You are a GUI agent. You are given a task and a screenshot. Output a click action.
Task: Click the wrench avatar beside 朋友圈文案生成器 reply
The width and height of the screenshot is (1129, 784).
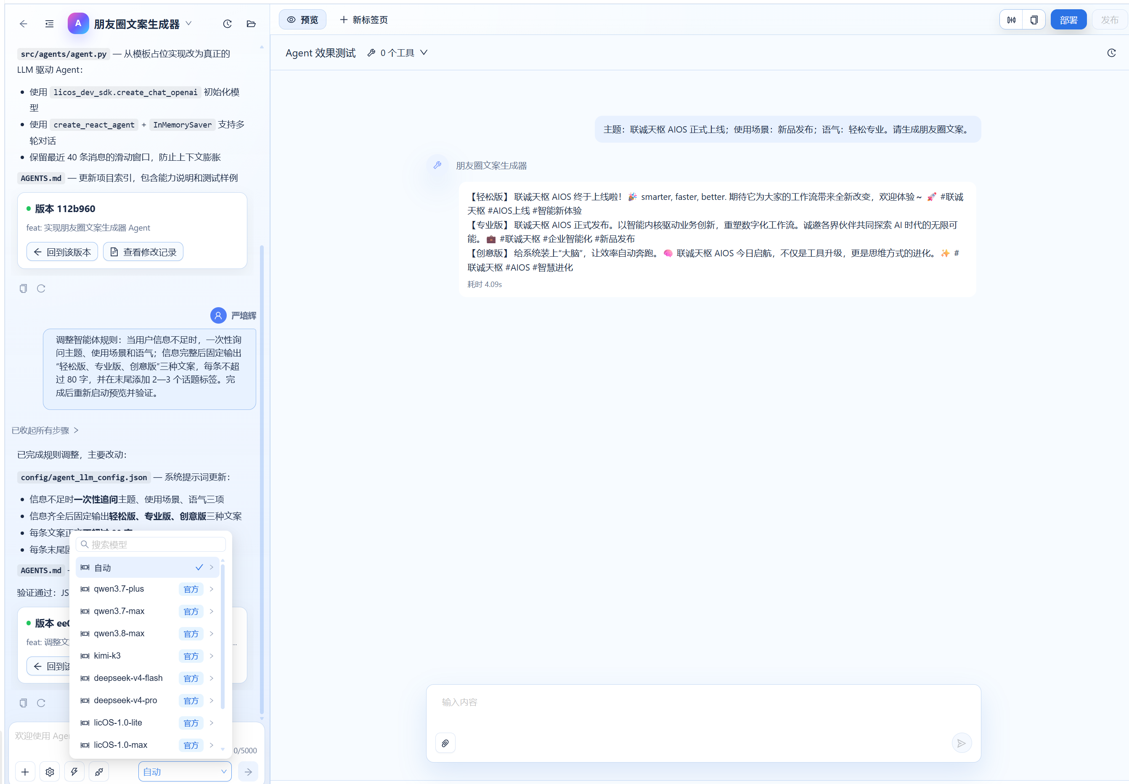(437, 165)
